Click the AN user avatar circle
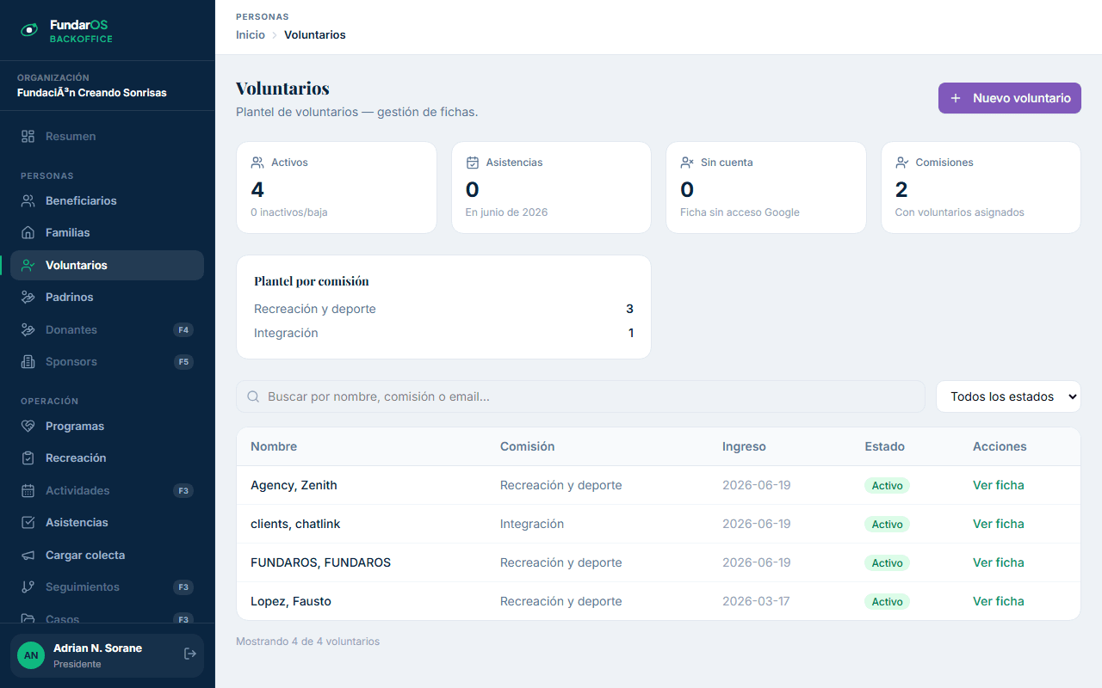1102x688 pixels. 31,655
